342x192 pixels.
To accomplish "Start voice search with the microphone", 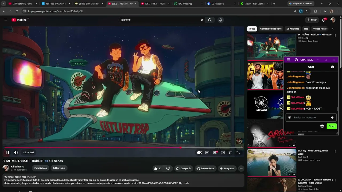I will click(220, 20).
